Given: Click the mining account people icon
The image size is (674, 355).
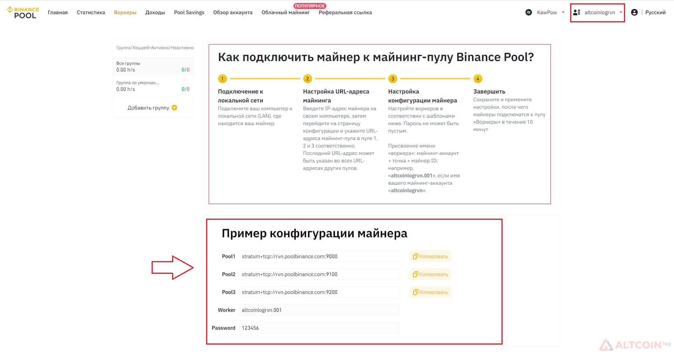Looking at the screenshot, I should tap(577, 12).
